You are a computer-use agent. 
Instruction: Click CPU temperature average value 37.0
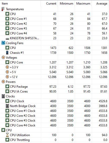pyautogui.click(x=104, y=14)
